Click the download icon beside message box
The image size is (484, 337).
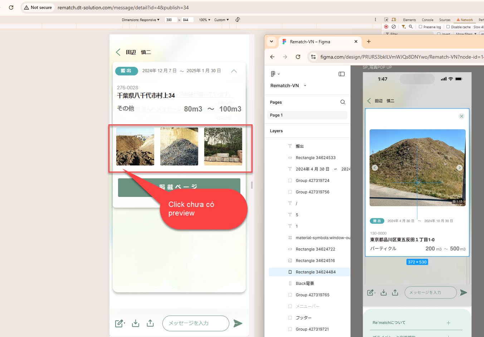coord(136,323)
